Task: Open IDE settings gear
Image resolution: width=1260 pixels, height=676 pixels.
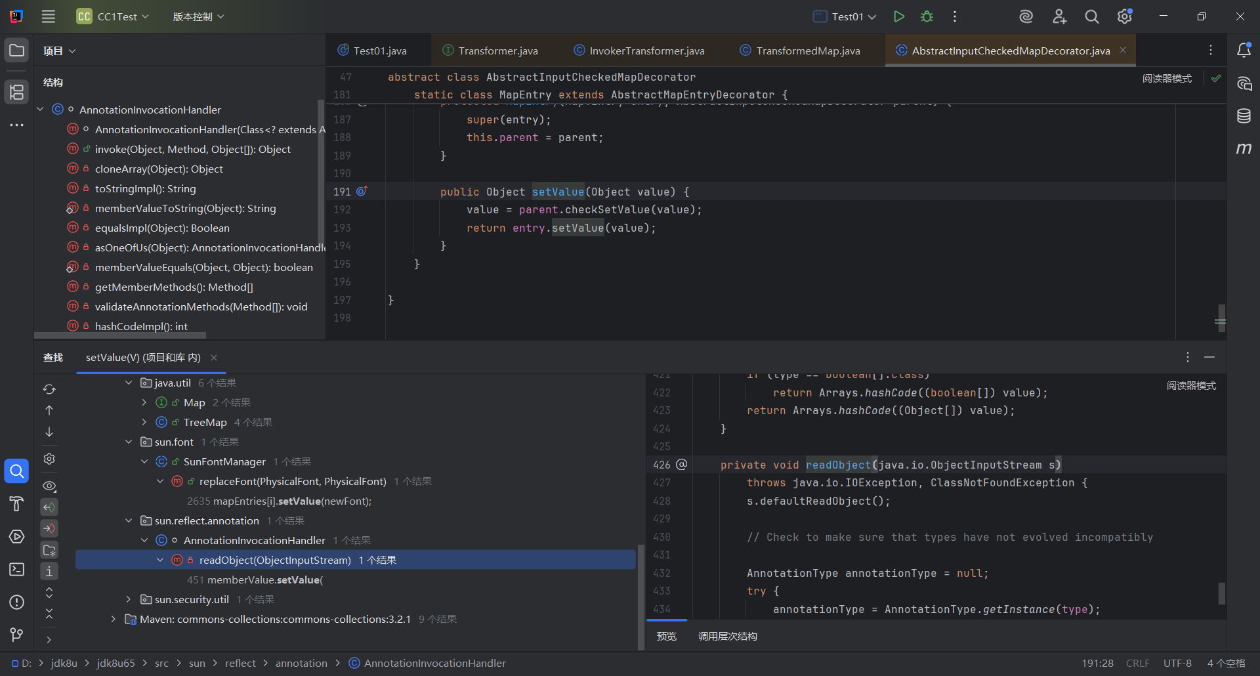Action: 1125,16
